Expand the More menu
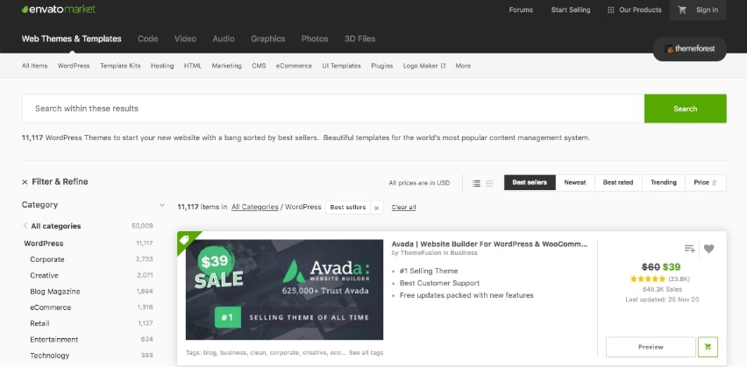The width and height of the screenshot is (747, 367). click(463, 66)
